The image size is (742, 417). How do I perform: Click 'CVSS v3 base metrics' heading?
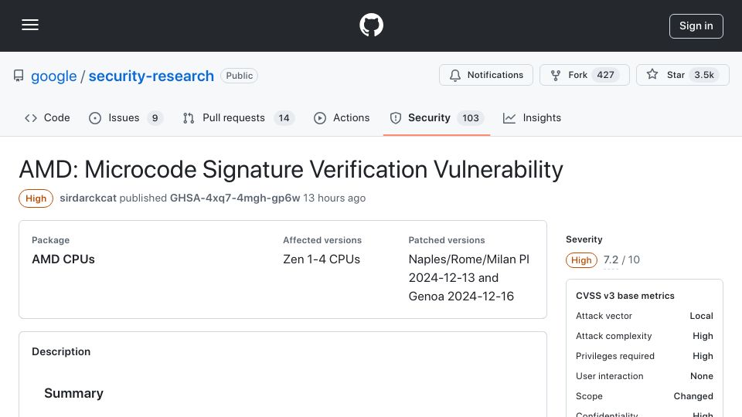pos(625,296)
